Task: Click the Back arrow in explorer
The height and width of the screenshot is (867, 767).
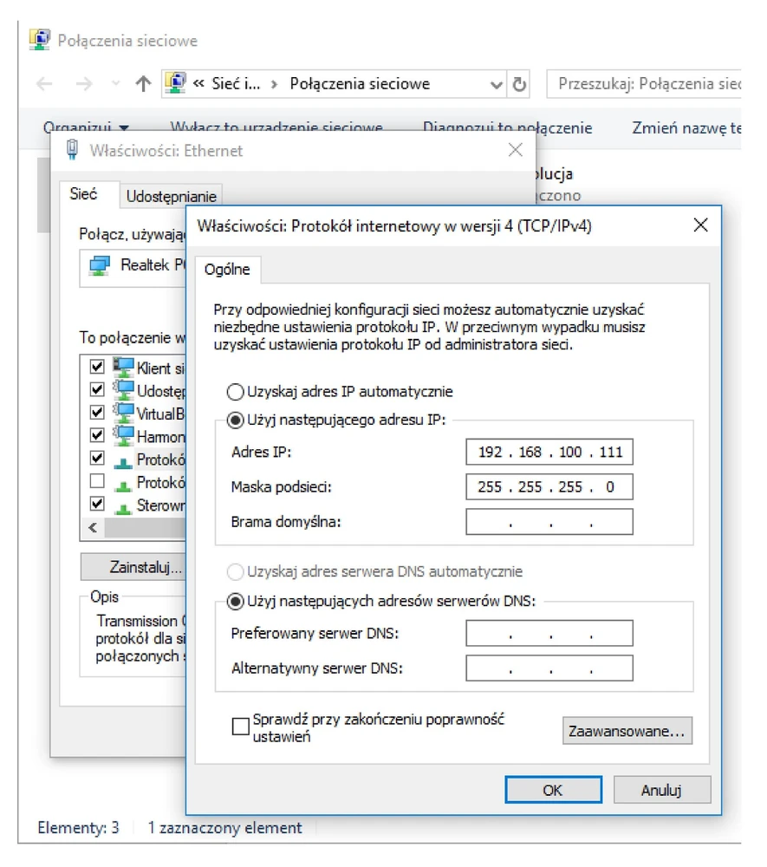Action: click(44, 84)
